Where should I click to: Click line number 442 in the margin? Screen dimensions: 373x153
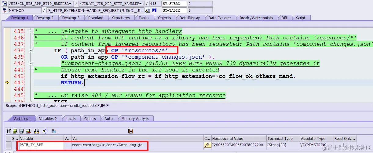[x=19, y=76]
